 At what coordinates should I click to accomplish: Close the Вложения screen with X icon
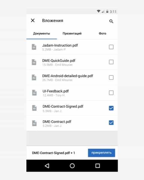coord(33,20)
